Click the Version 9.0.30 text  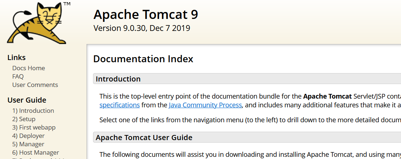pyautogui.click(x=142, y=28)
